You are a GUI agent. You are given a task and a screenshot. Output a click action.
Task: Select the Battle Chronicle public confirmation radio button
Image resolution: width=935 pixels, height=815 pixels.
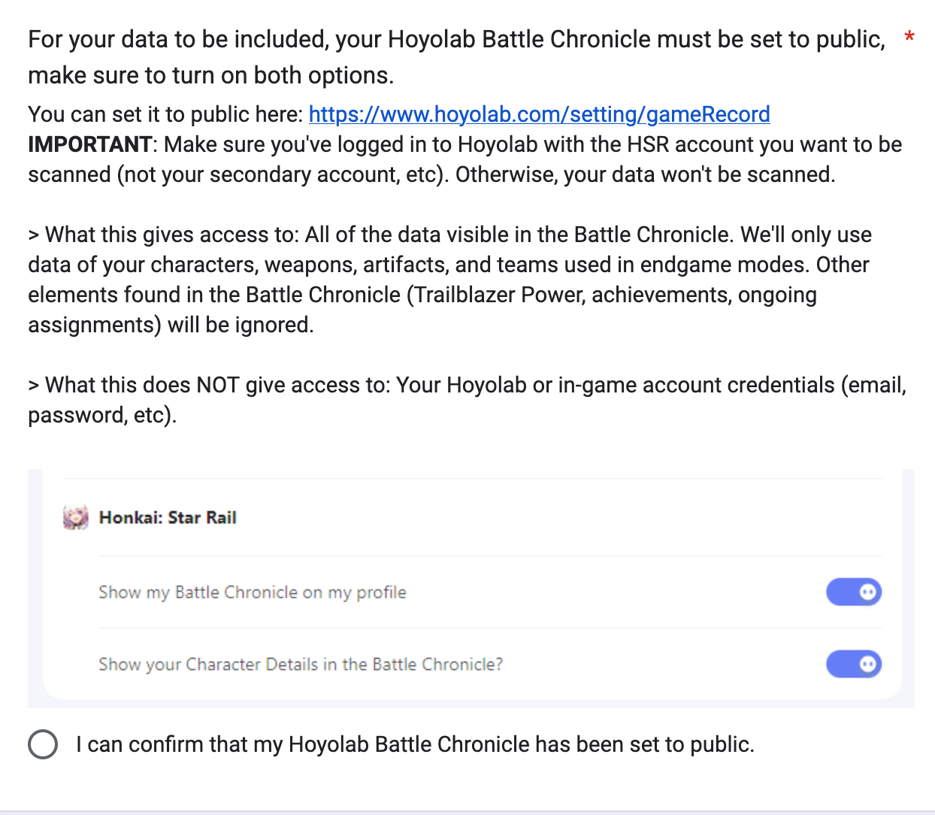[43, 744]
